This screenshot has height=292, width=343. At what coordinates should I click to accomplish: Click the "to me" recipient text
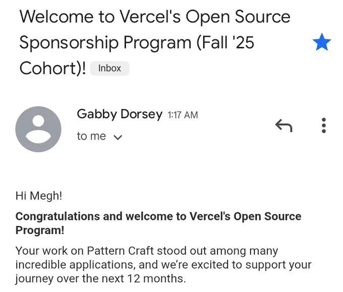point(91,136)
